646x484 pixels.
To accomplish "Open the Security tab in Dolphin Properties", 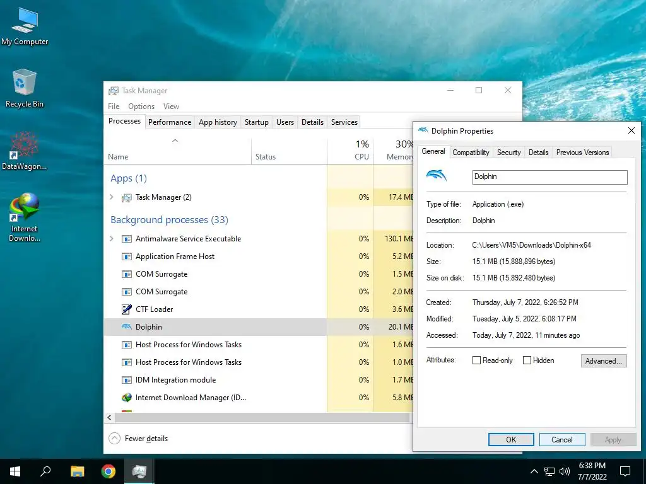I will 509,153.
